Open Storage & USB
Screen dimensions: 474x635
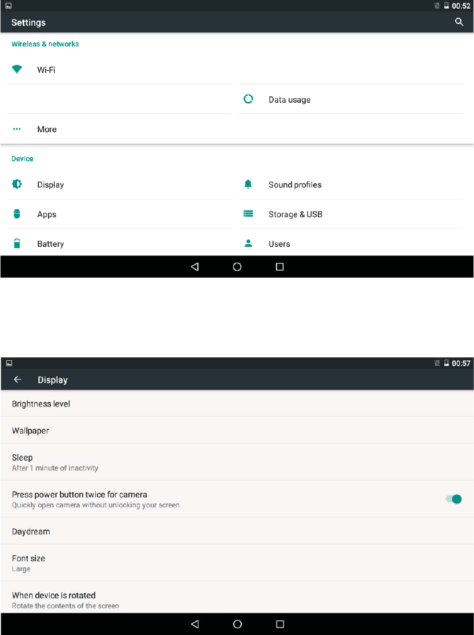pyautogui.click(x=351, y=214)
